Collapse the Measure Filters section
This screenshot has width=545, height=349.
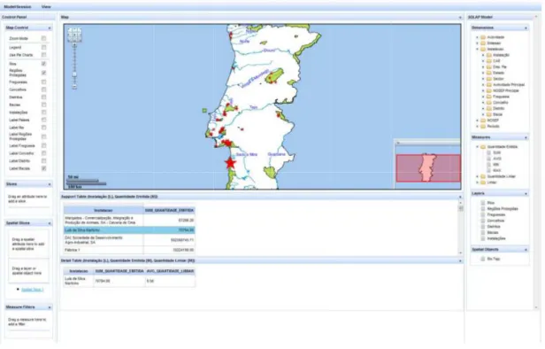50,307
